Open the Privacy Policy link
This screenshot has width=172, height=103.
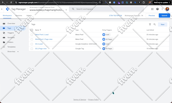(x=93, y=100)
